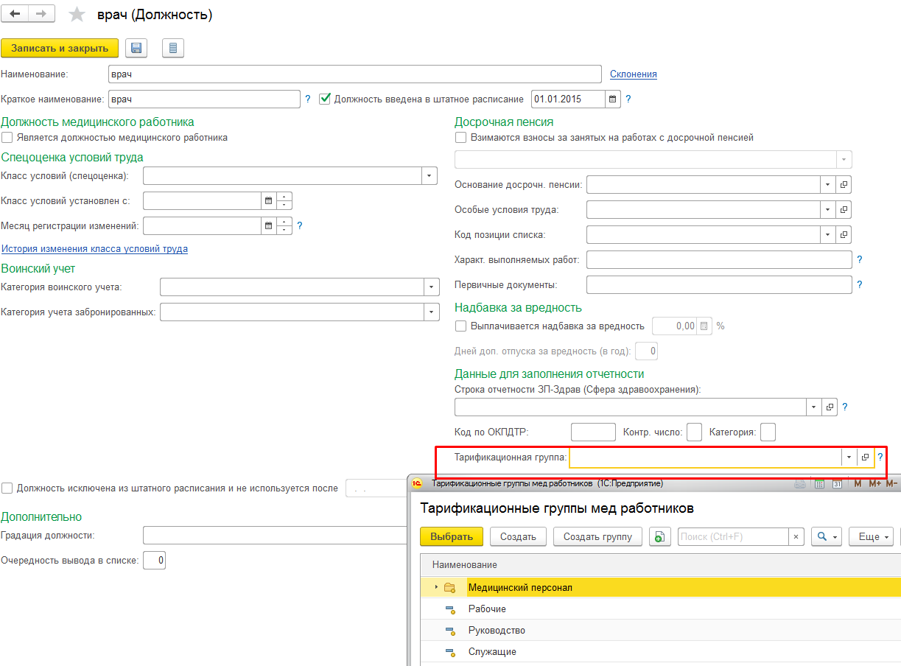The height and width of the screenshot is (666, 901).
Task: Create by copying in Тарификационные группы window
Action: (660, 537)
